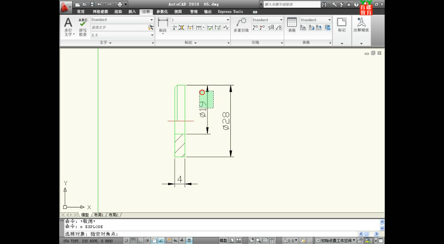Toggle object snap in status bar

(154, 240)
